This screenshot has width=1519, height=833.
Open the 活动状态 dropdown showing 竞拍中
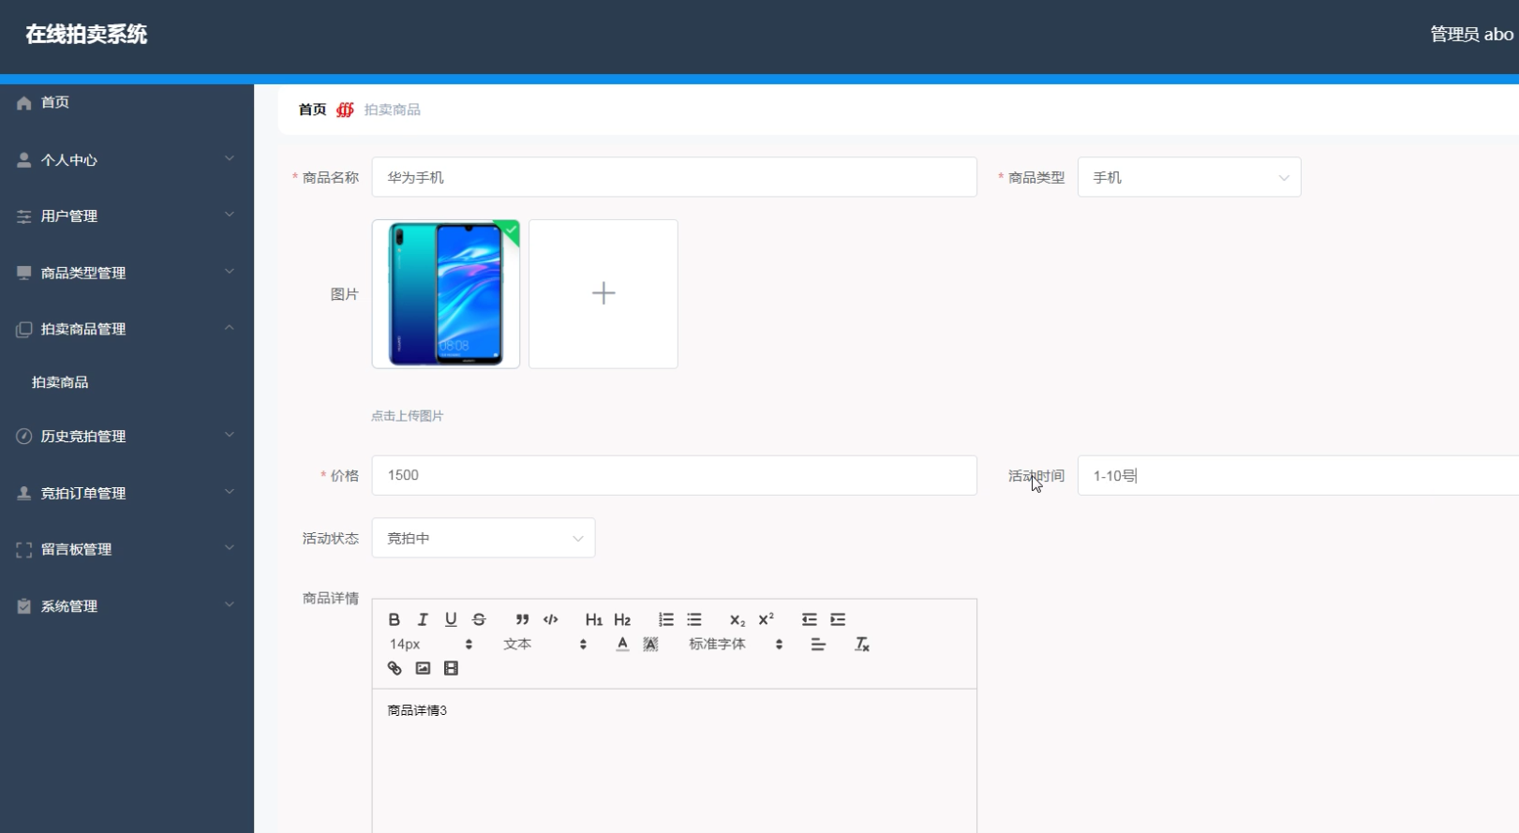tap(483, 538)
